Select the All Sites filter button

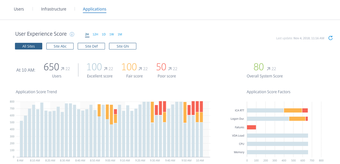click(x=29, y=46)
